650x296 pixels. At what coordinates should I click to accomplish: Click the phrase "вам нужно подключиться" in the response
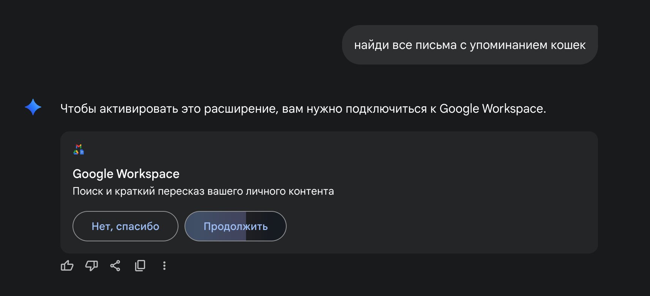[354, 109]
